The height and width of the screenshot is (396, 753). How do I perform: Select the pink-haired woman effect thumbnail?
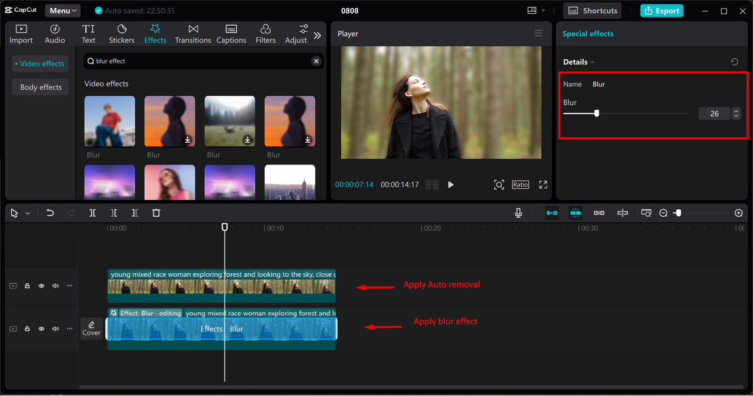[169, 182]
